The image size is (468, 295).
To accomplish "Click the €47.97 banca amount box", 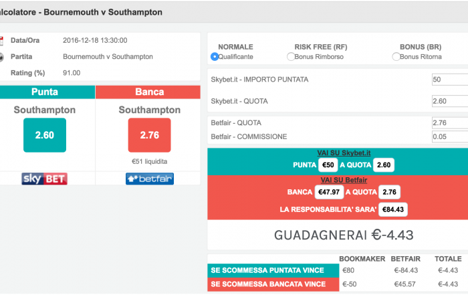I will (329, 192).
